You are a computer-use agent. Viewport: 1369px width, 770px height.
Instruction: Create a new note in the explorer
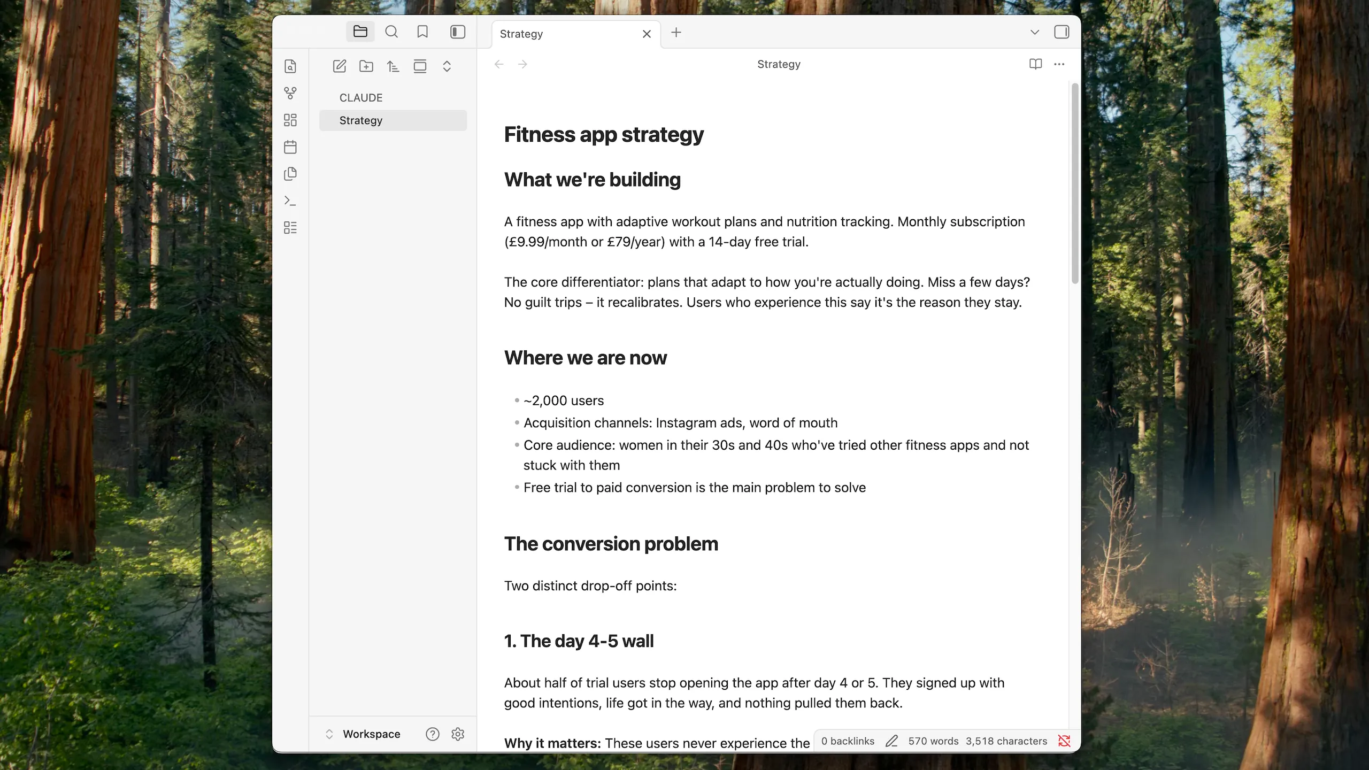coord(340,66)
